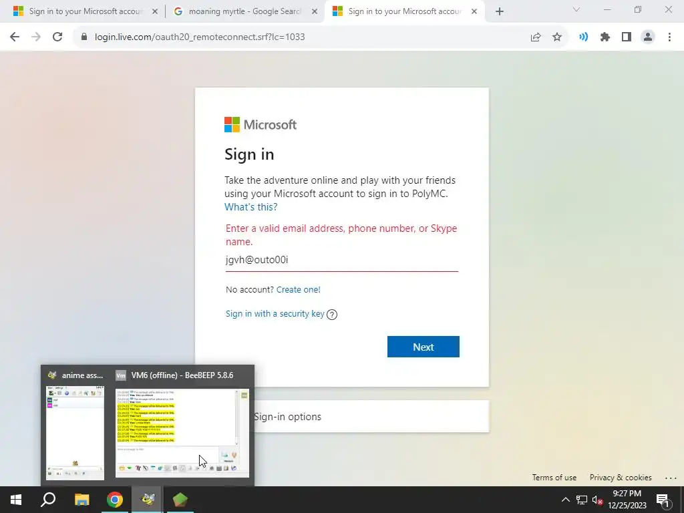Toggle the browser side panel

627,37
